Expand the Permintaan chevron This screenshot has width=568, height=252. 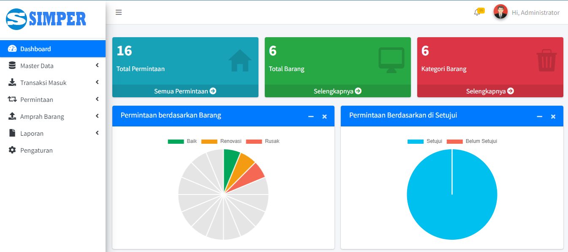coord(97,99)
